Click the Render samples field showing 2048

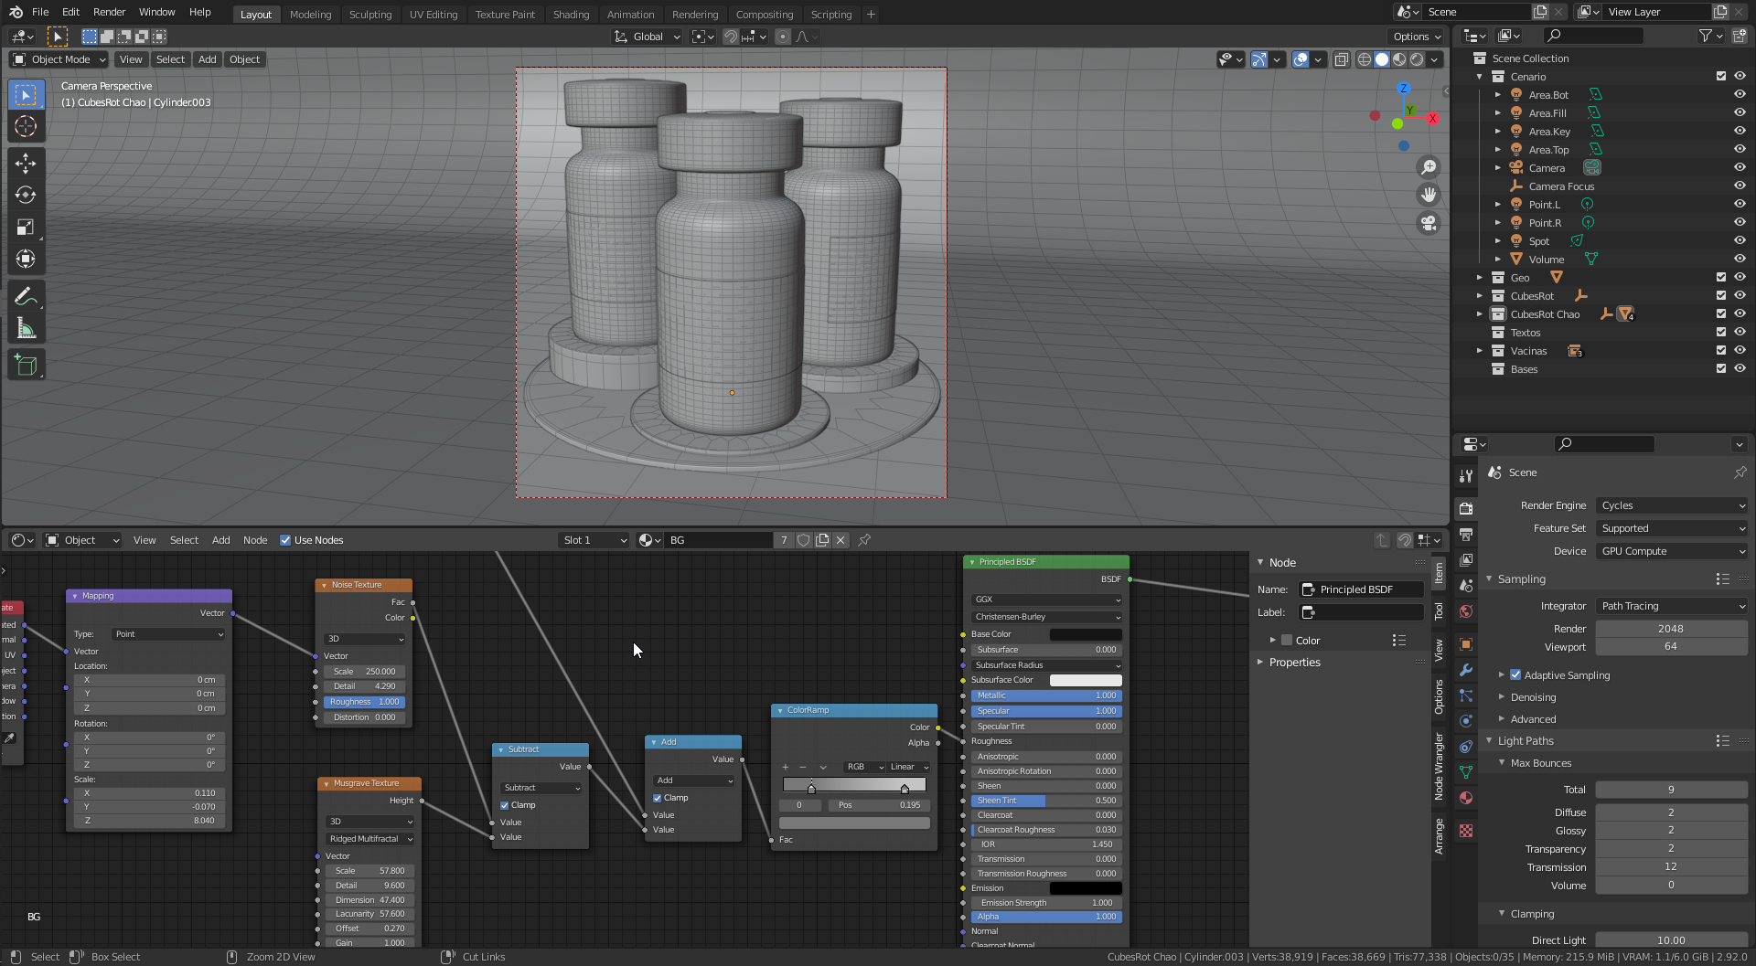click(x=1670, y=629)
